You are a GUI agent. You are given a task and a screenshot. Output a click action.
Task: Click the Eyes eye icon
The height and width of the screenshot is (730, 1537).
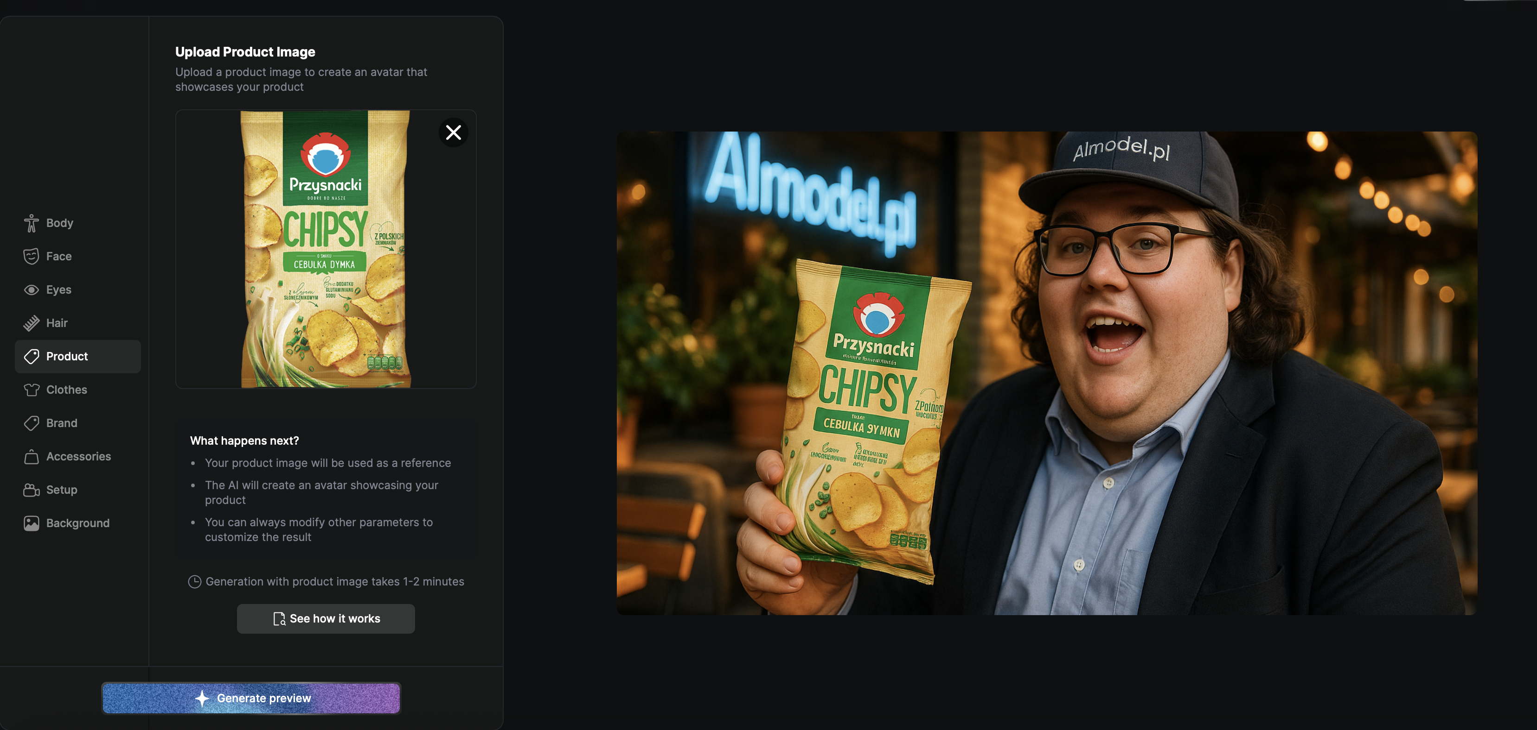[x=32, y=289]
